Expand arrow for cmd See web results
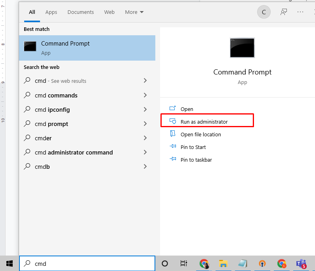Image resolution: width=315 pixels, height=271 pixels. click(x=145, y=80)
